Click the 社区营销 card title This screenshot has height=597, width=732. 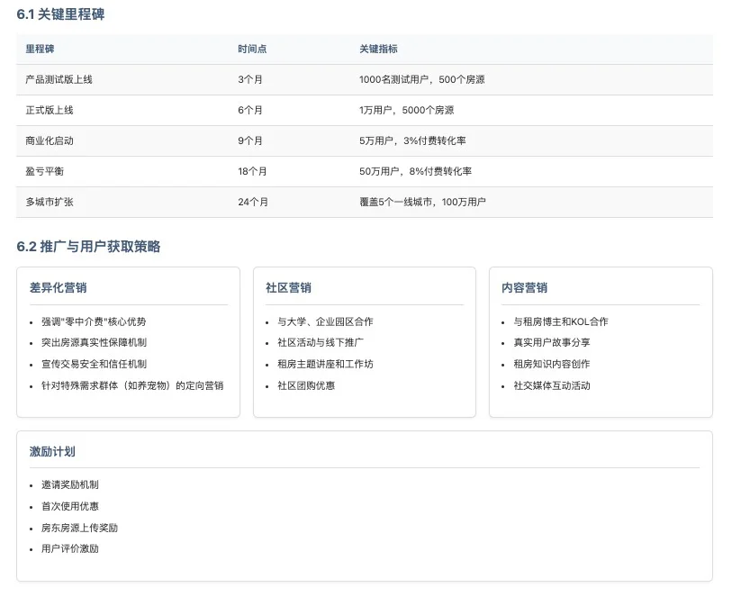[x=288, y=287]
